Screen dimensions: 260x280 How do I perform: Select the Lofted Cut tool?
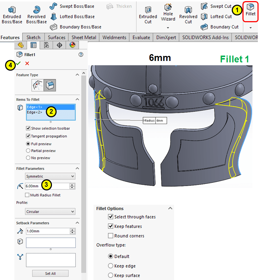(217, 16)
